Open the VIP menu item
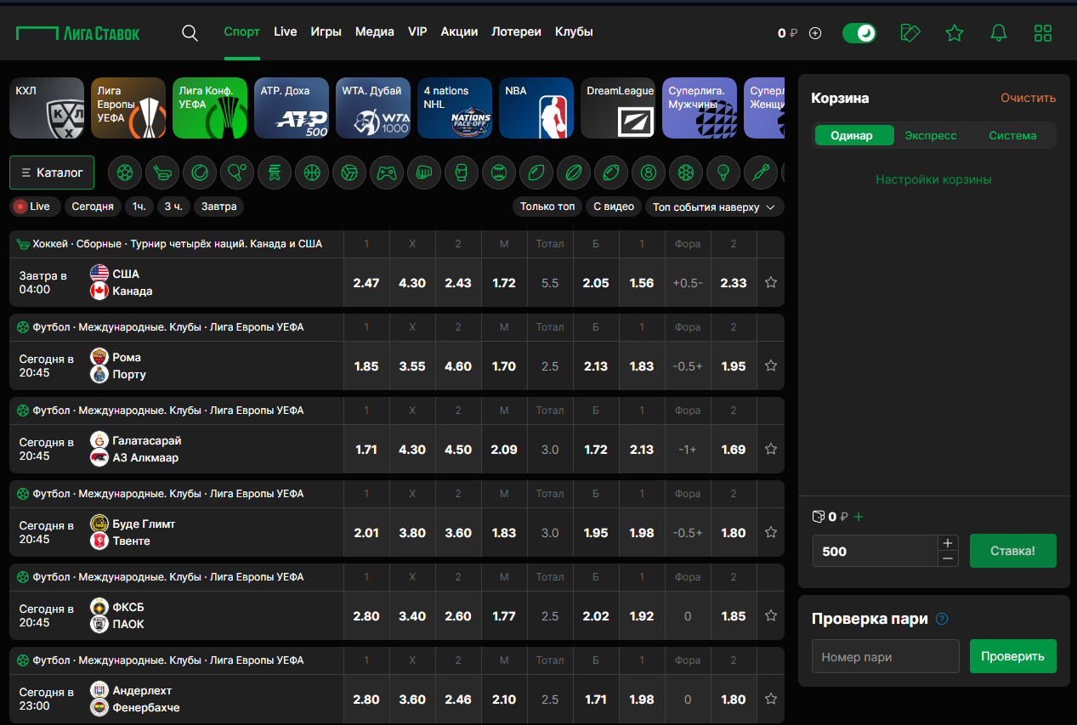 [417, 31]
